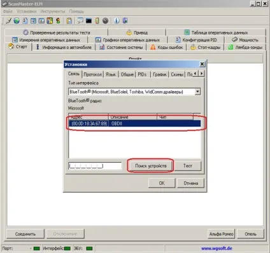270x253 pixels.
Task: Click the traffic light toolbar icon
Action: pos(58,21)
